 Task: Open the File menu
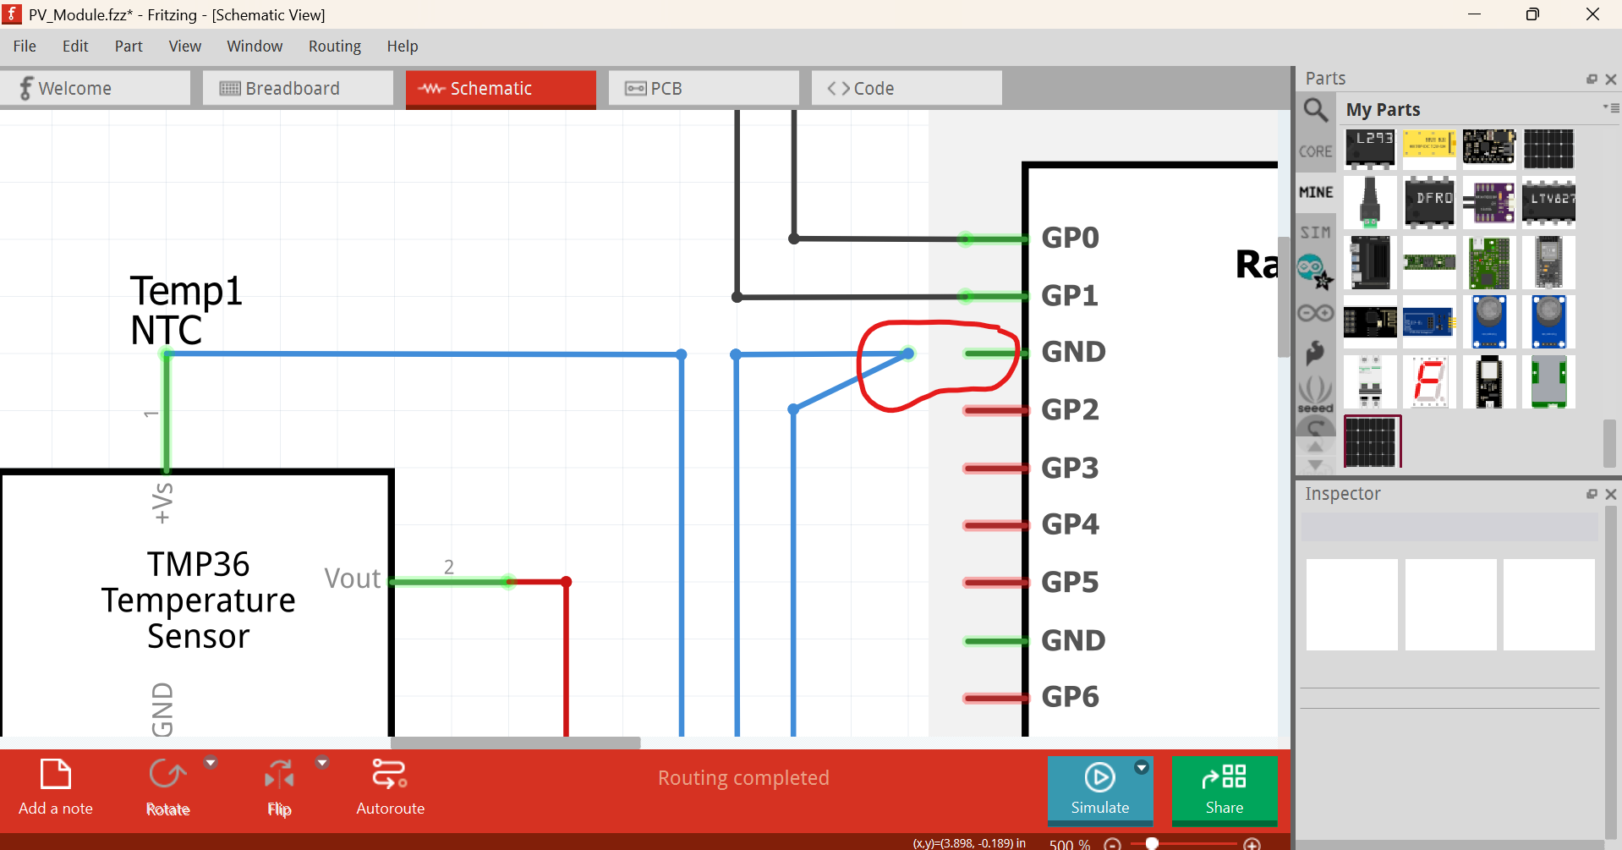25,47
